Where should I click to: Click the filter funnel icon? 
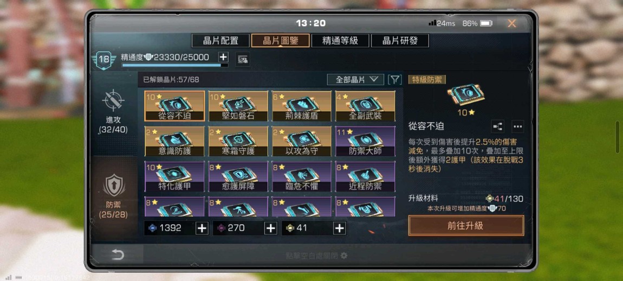(394, 80)
